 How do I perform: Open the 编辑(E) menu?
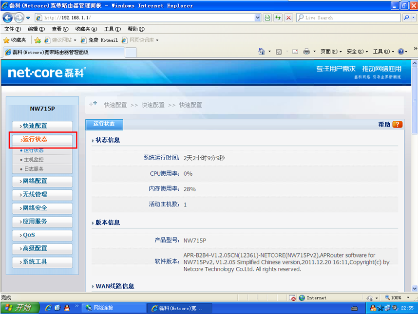pyautogui.click(x=36, y=29)
